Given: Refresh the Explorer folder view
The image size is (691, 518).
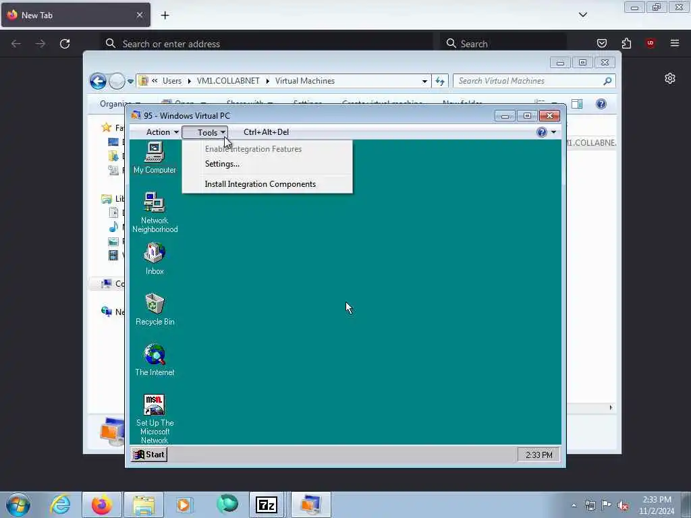Looking at the screenshot, I should click(440, 81).
